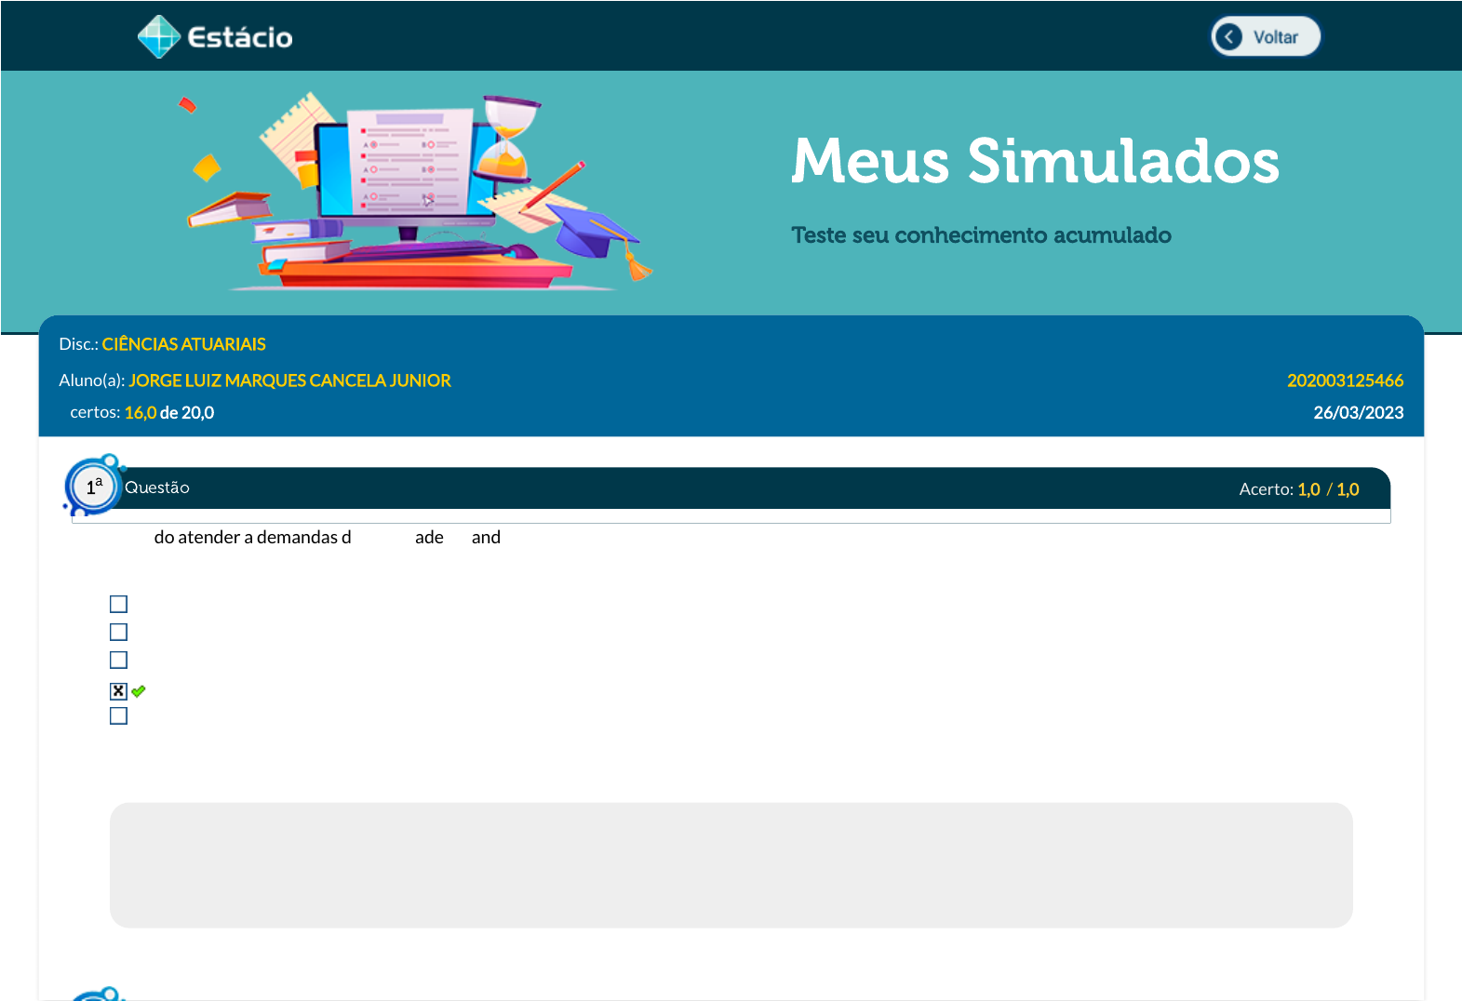Tick the second answer option checkbox

tap(118, 633)
